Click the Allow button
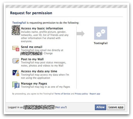The width and height of the screenshot is (133, 119). pyautogui.click(x=100, y=107)
